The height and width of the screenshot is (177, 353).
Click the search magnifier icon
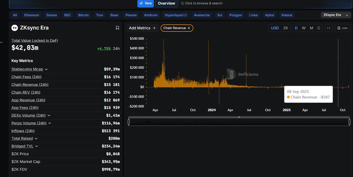point(182,3)
